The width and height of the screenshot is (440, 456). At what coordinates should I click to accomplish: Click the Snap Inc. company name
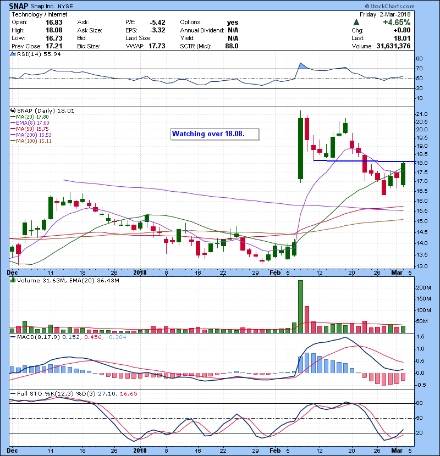[43, 7]
